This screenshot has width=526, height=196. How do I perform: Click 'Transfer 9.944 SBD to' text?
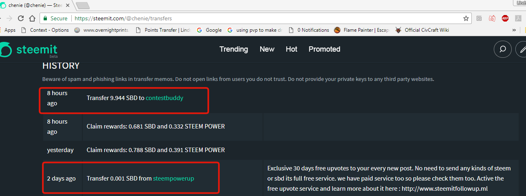point(115,98)
